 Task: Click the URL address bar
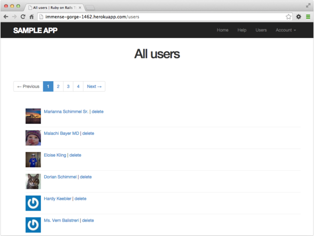pos(159,16)
